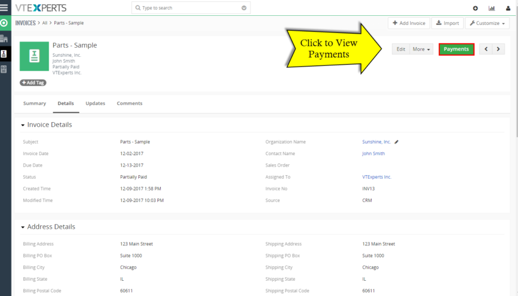Image resolution: width=518 pixels, height=296 pixels.
Task: Click the green Payments button
Action: (x=456, y=49)
